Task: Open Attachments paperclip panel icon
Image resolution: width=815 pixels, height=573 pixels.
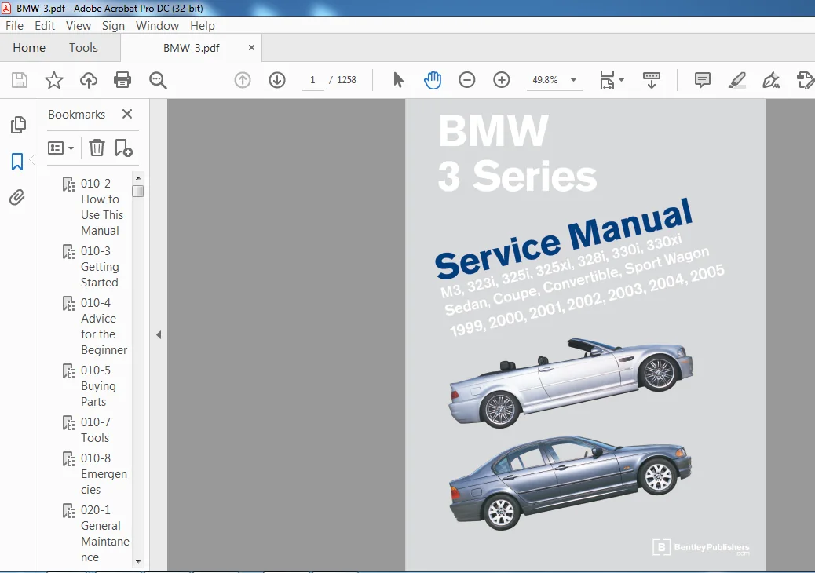Action: coord(17,197)
